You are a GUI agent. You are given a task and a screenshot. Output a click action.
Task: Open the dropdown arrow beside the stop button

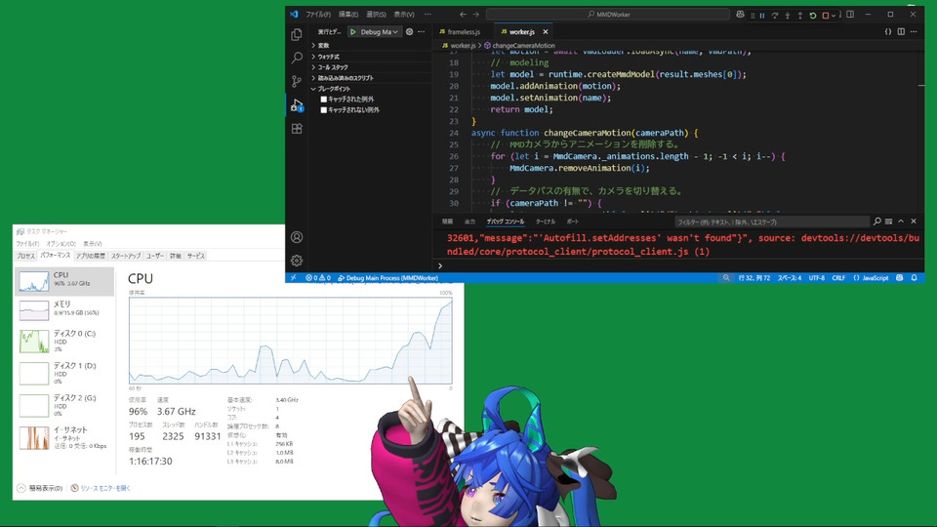(x=834, y=16)
